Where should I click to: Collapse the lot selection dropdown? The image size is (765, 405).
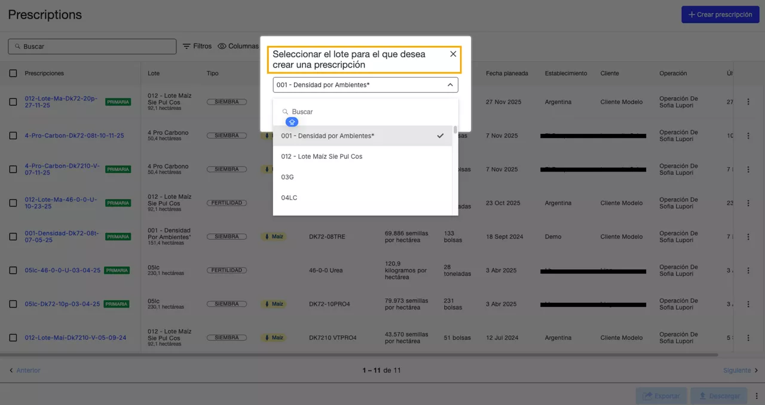click(450, 85)
